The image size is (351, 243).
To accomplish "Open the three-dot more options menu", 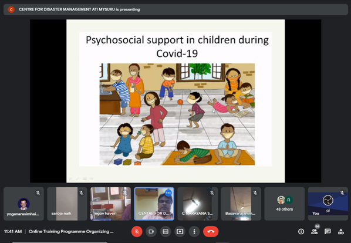I will pyautogui.click(x=194, y=231).
